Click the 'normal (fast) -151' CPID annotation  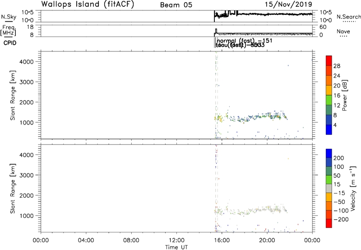245,41
